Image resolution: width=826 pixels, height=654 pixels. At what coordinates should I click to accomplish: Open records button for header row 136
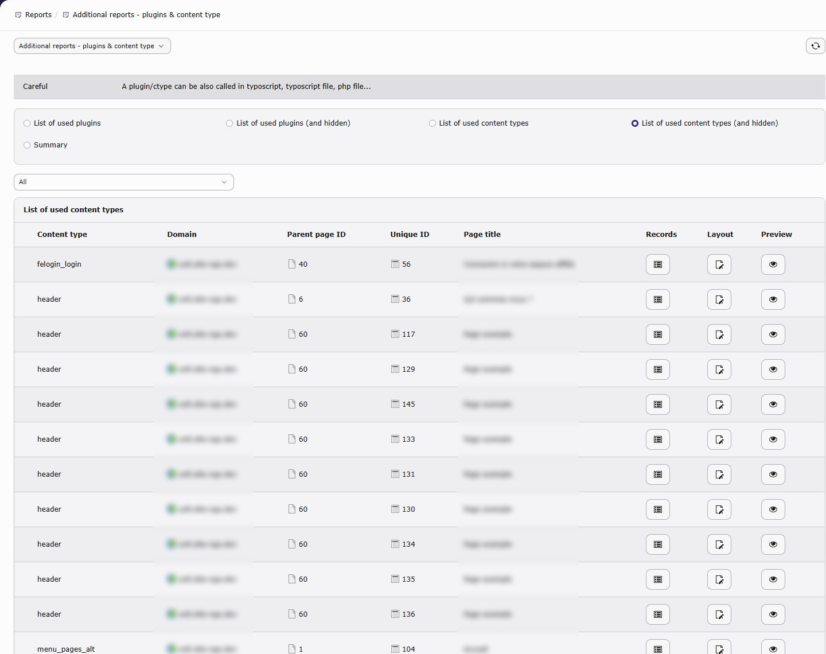coord(658,614)
